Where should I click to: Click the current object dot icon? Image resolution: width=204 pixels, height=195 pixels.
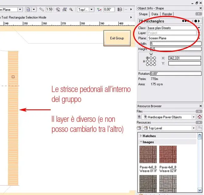(196, 21)
